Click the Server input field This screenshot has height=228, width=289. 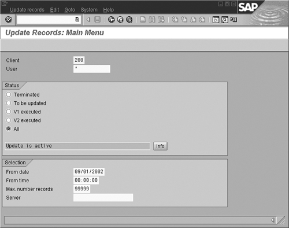pyautogui.click(x=103, y=197)
